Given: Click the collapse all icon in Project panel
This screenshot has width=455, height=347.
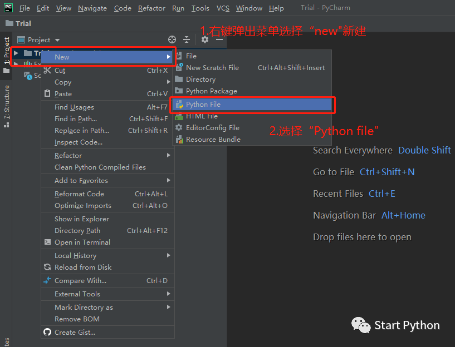Looking at the screenshot, I should tap(187, 39).
